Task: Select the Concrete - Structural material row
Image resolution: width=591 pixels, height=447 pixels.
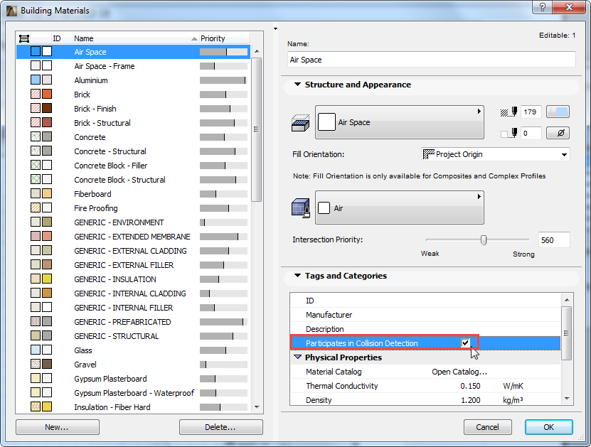Action: point(133,151)
